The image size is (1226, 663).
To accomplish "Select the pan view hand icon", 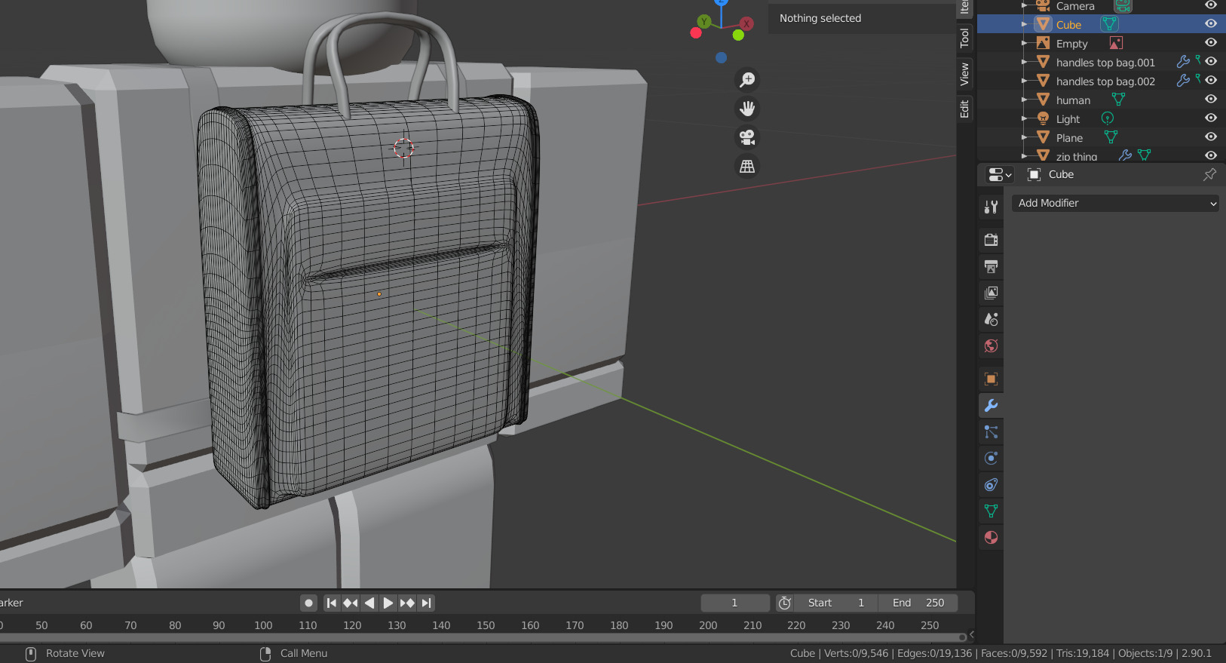I will coord(747,109).
